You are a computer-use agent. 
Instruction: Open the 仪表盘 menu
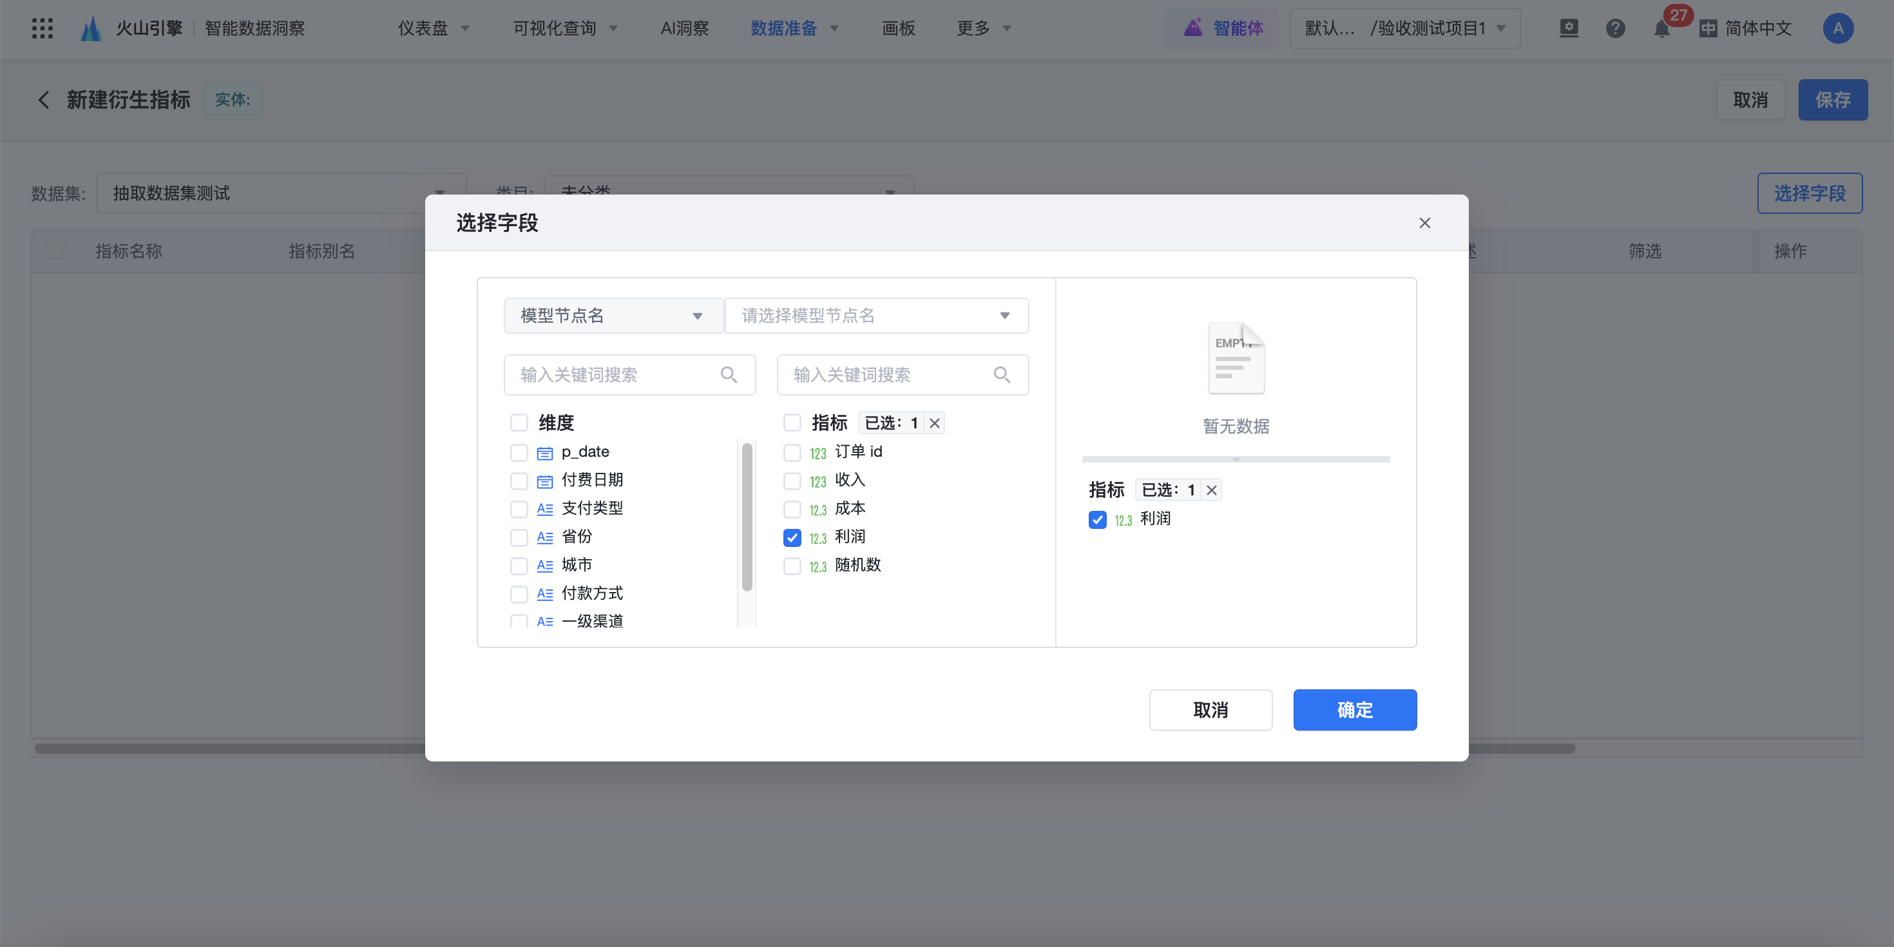click(432, 28)
